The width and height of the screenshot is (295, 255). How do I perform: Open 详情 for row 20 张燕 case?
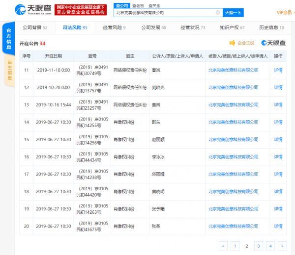278,226
